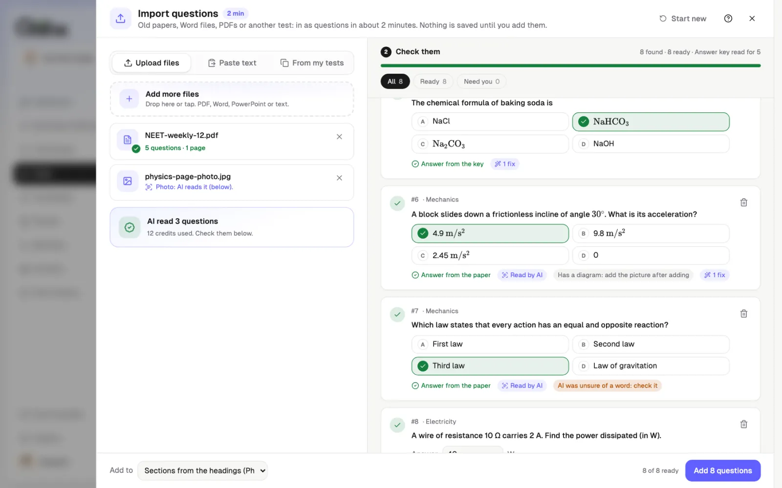Image resolution: width=782 pixels, height=488 pixels.
Task: Delete question #8 with trash icon
Action: 743,425
